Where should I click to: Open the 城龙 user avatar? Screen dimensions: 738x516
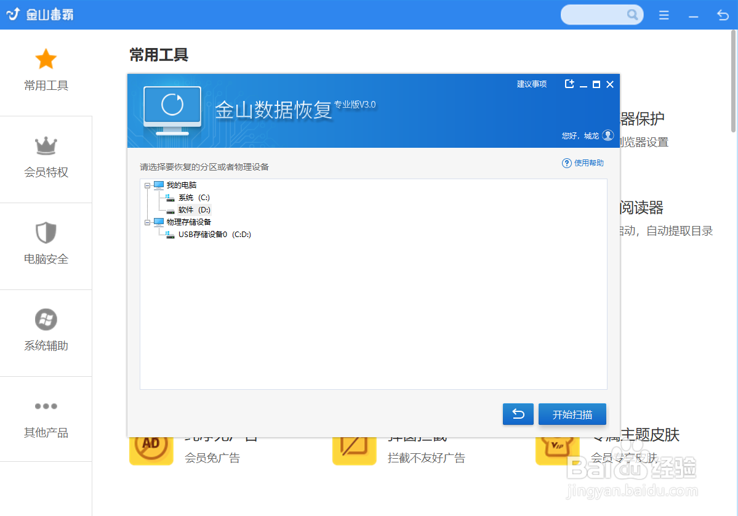point(608,135)
